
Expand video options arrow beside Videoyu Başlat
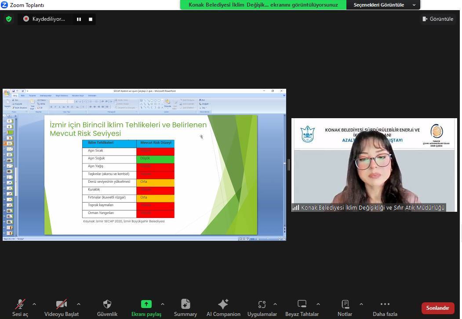(79, 304)
